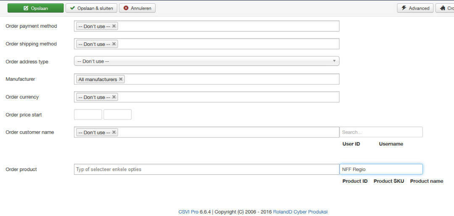
Task: Remove the All manufacturers tag
Action: click(121, 79)
